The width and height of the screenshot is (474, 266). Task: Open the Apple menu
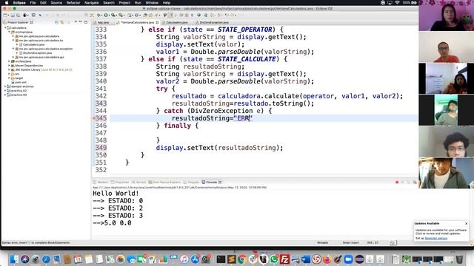7,3
